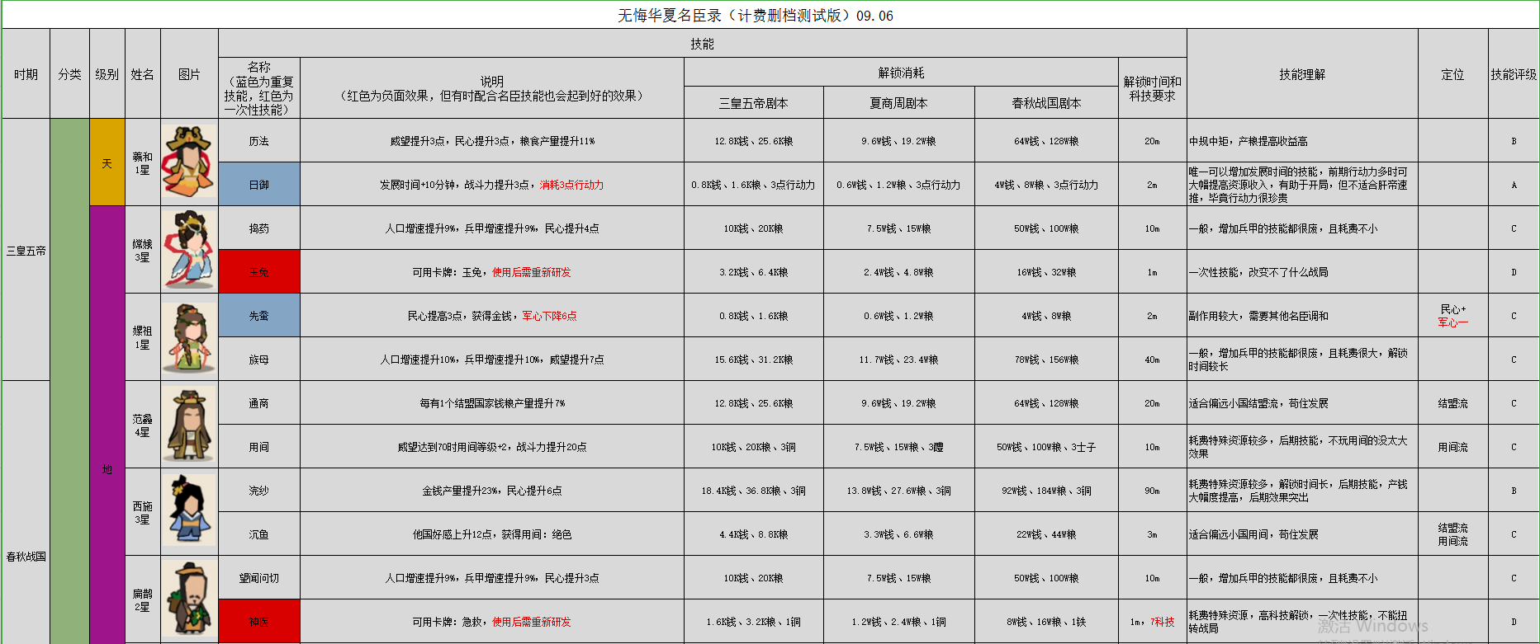Select cost cell 15.6K钱、31.2K粮

pos(754,360)
